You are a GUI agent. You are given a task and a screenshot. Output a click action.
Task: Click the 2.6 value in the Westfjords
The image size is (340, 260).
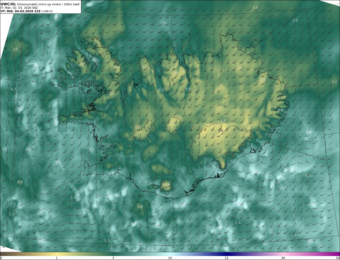click(x=81, y=64)
